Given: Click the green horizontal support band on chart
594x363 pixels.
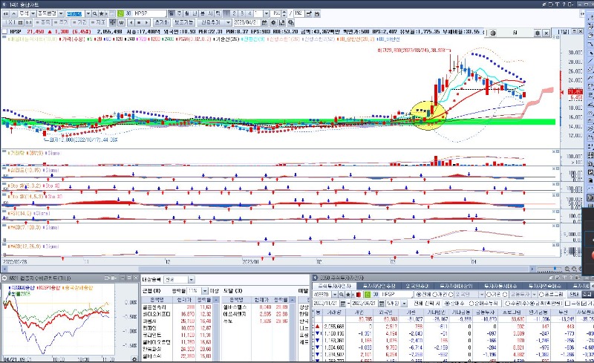Looking at the screenshot, I should pyautogui.click(x=223, y=121).
